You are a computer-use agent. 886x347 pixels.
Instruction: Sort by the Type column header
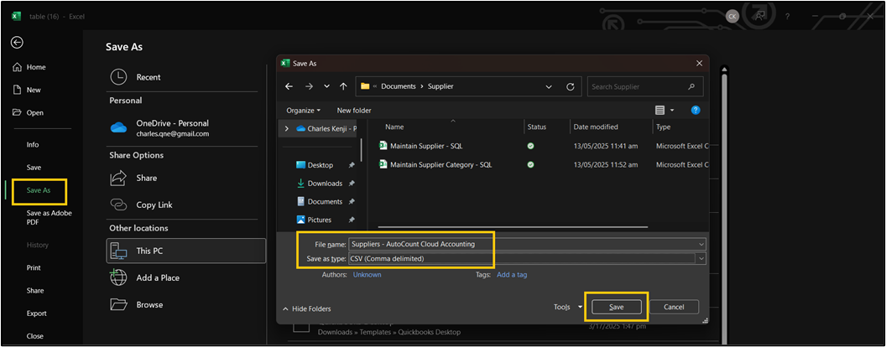[663, 127]
